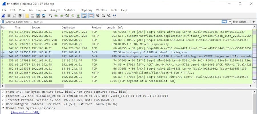Select packet 353 GET 814540.bun row
257x114 pixels.
click(126, 73)
